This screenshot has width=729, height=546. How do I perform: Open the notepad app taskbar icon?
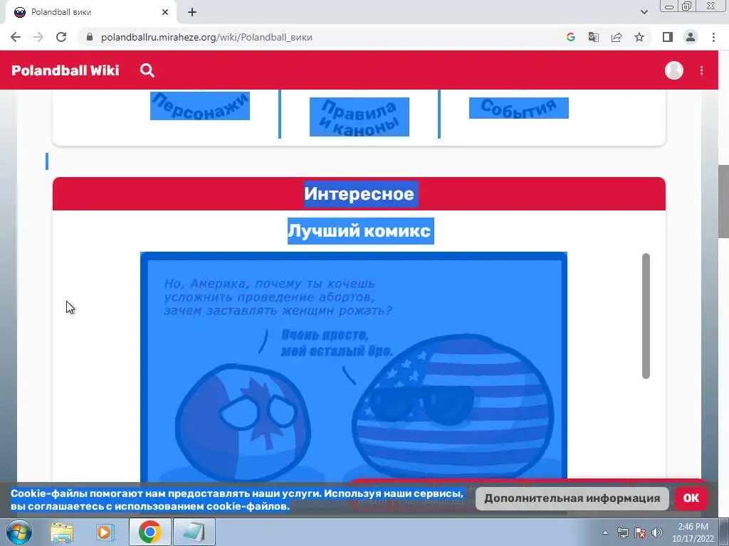coord(194,532)
